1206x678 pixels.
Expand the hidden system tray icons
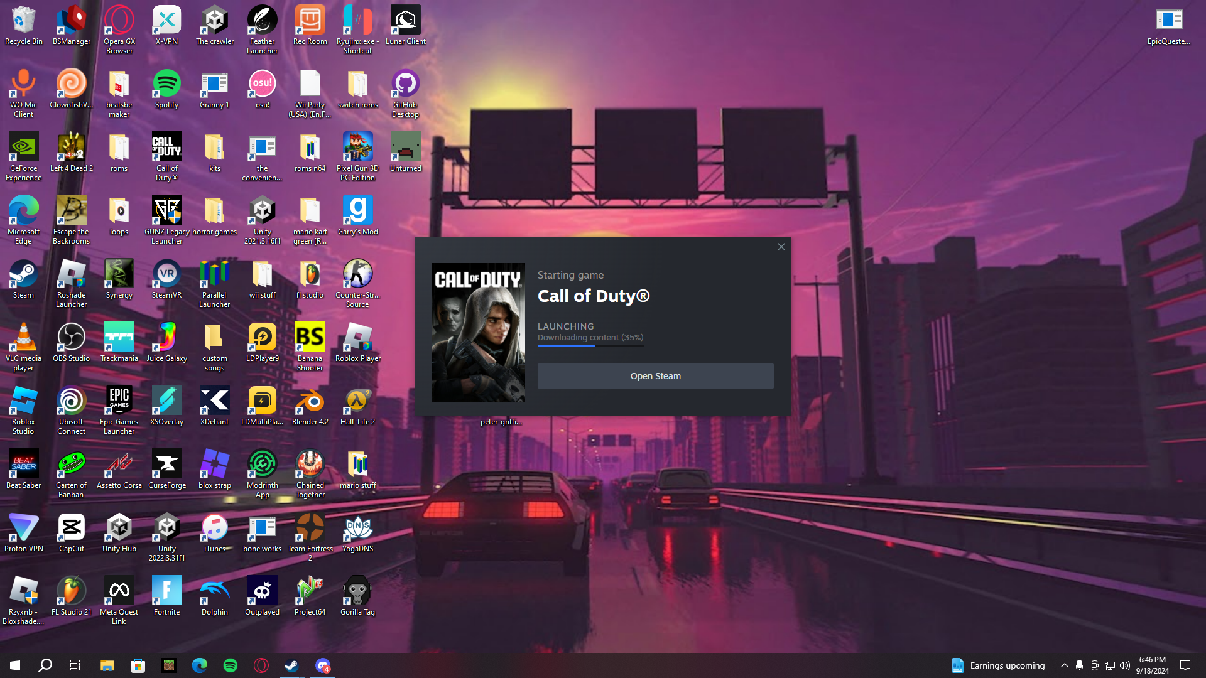point(1064,665)
